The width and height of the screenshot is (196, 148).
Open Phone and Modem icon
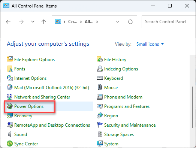point(100,97)
